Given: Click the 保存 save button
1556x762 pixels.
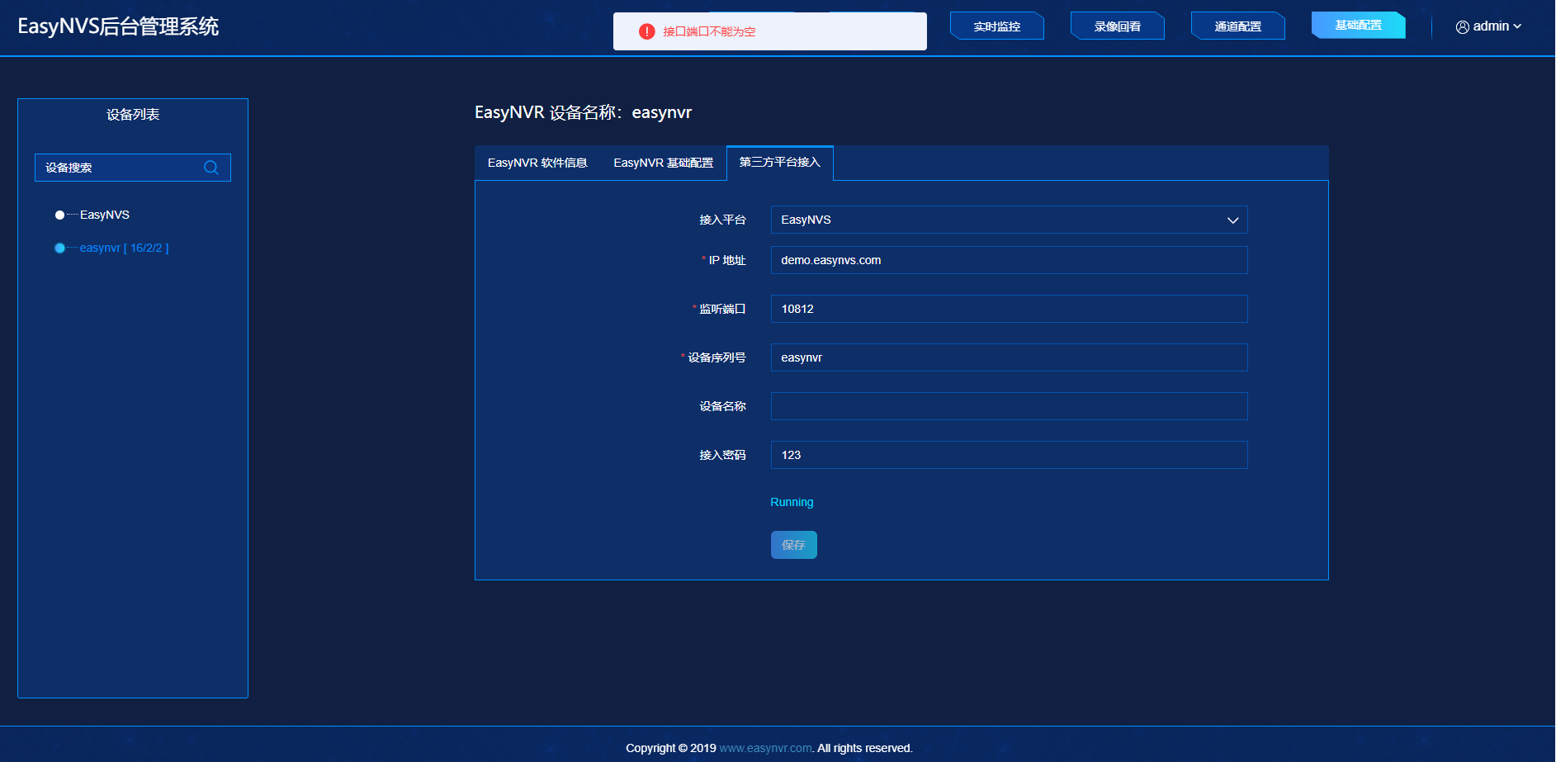Looking at the screenshot, I should 793,545.
